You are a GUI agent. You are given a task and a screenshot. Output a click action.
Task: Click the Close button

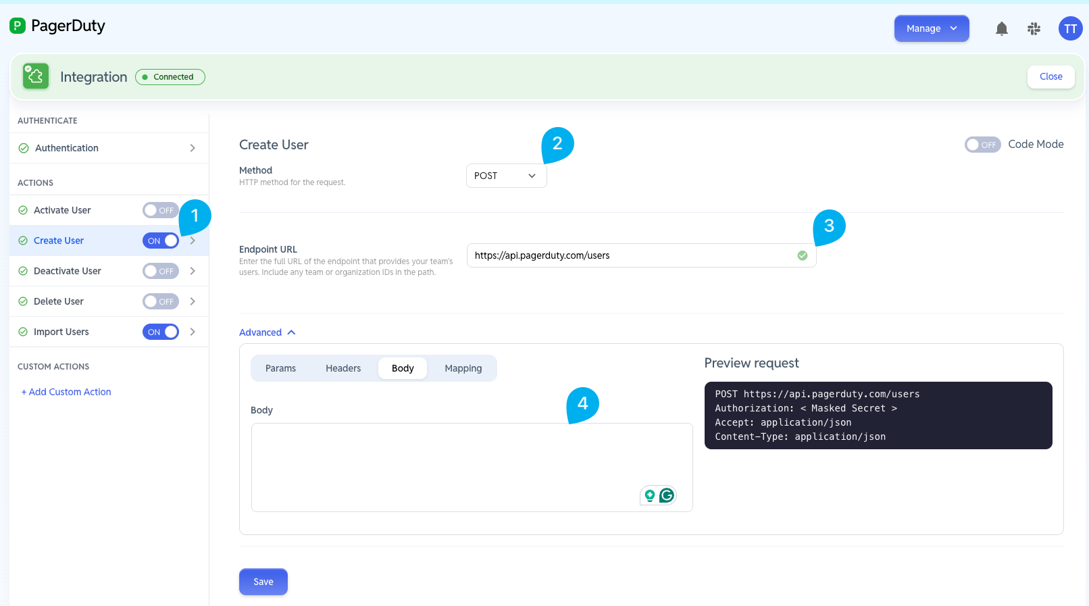[1051, 76]
